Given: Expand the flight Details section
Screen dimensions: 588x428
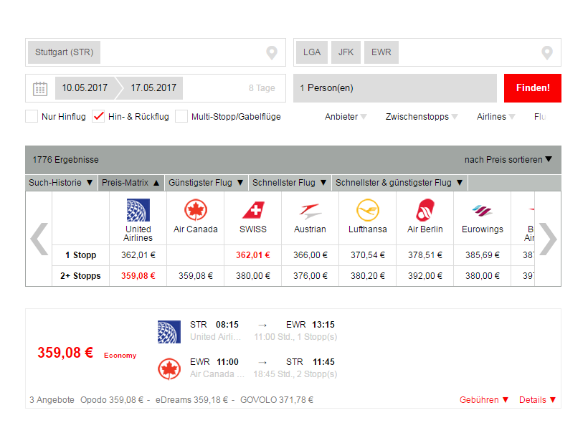Looking at the screenshot, I should [537, 400].
